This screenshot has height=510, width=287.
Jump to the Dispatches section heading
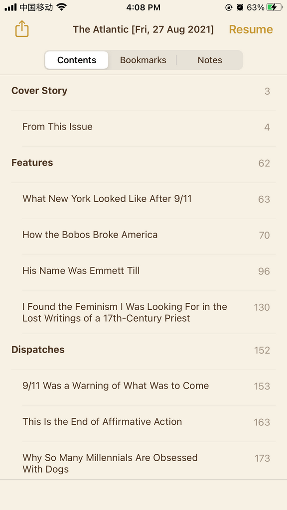[143, 350]
